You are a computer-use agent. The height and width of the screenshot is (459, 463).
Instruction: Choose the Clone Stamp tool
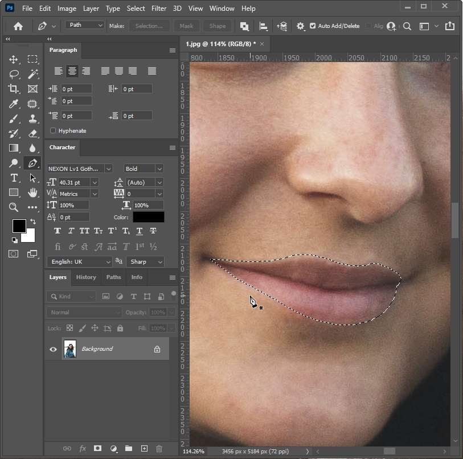tap(32, 118)
